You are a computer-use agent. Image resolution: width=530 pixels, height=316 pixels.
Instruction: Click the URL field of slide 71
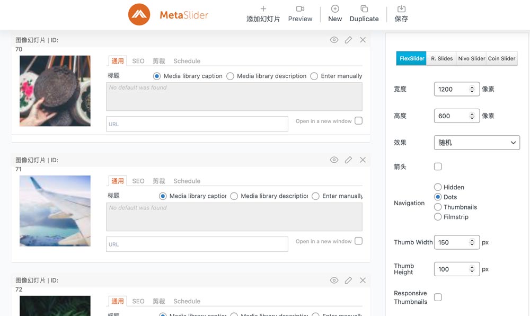[197, 244]
